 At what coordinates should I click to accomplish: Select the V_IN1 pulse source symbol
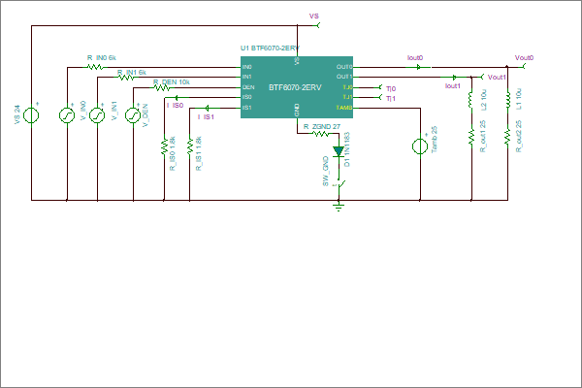pos(97,115)
